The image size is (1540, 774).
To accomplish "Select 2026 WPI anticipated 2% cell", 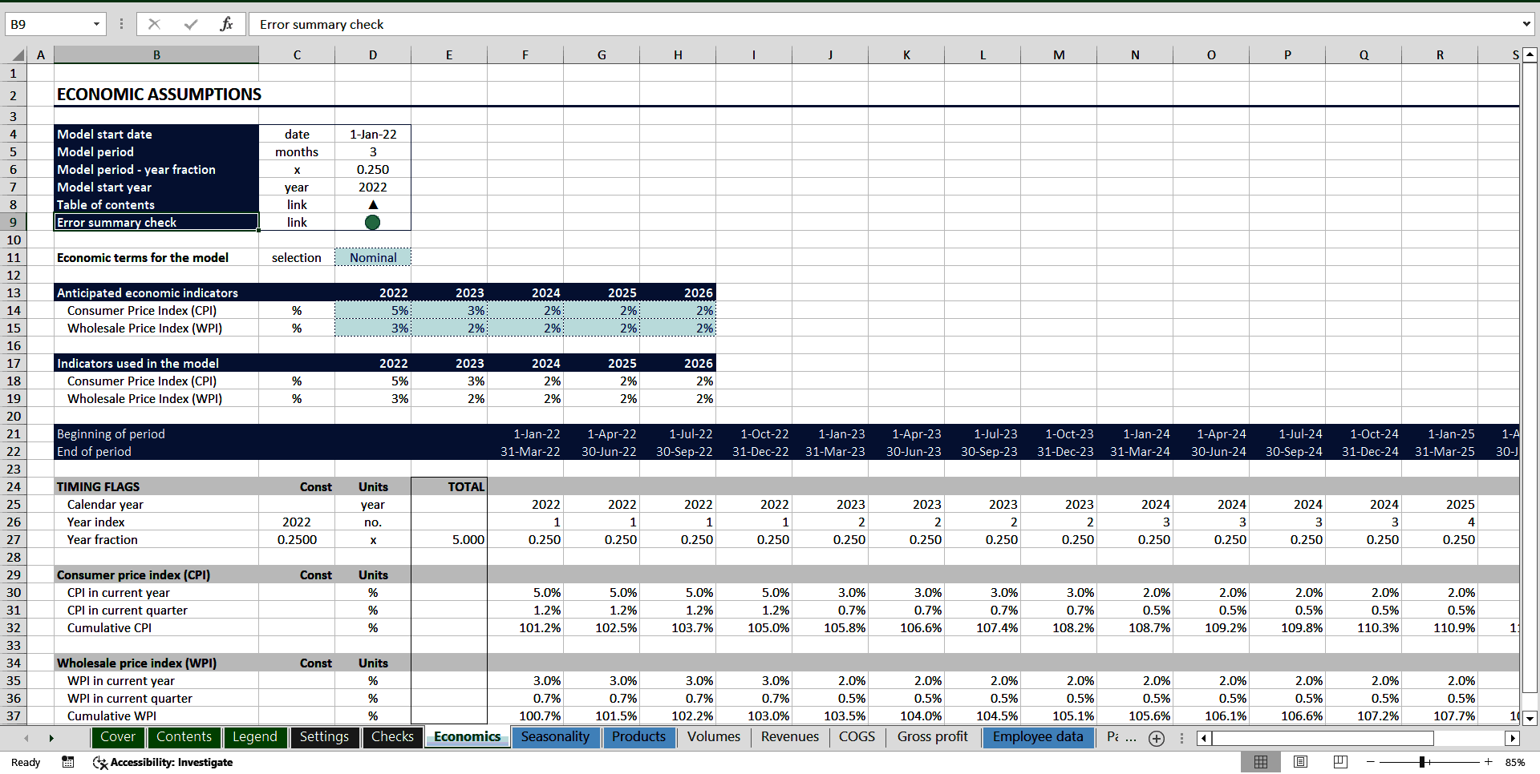I will (678, 328).
